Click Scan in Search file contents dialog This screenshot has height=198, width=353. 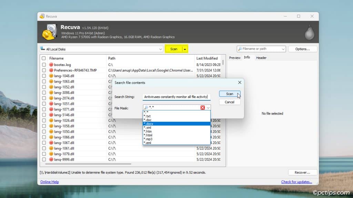[x=230, y=94]
